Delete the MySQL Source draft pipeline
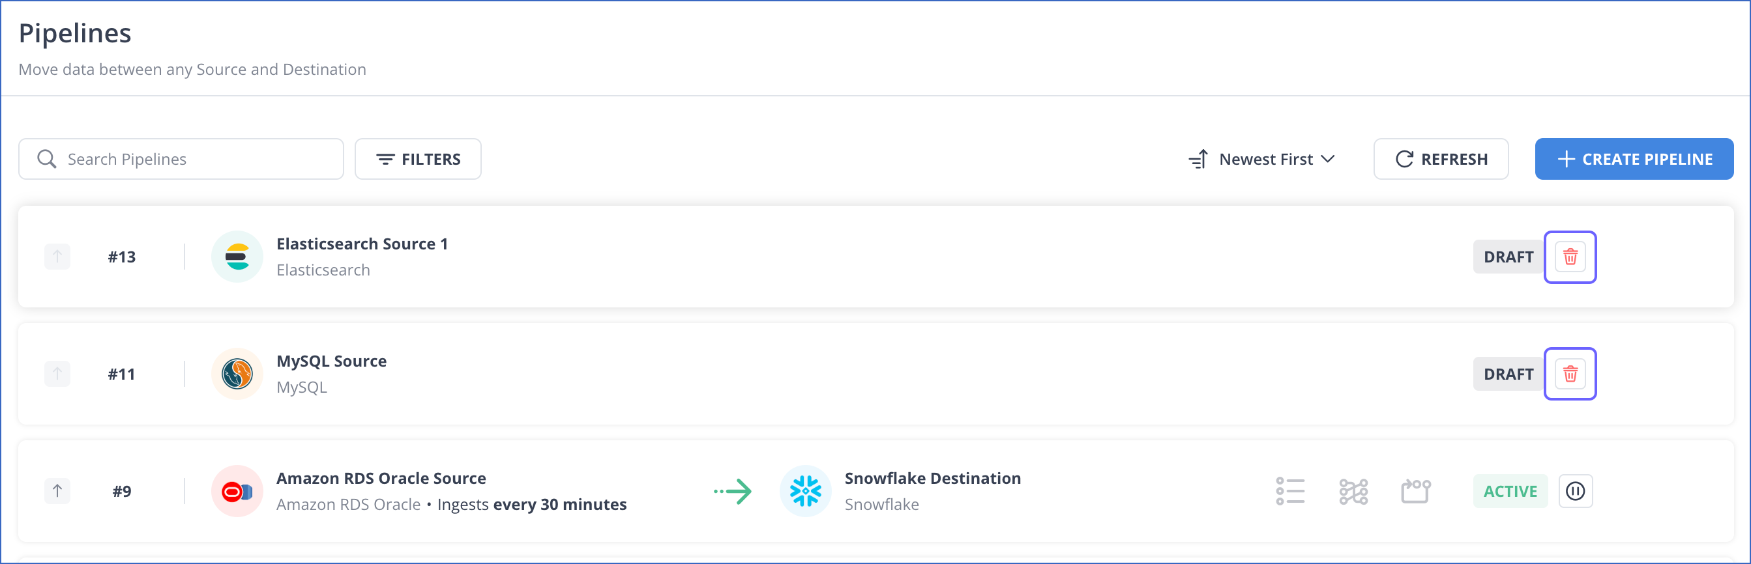The image size is (1751, 564). point(1570,374)
